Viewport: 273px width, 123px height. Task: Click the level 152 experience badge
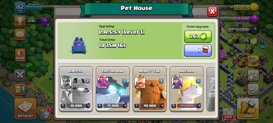pyautogui.click(x=20, y=7)
